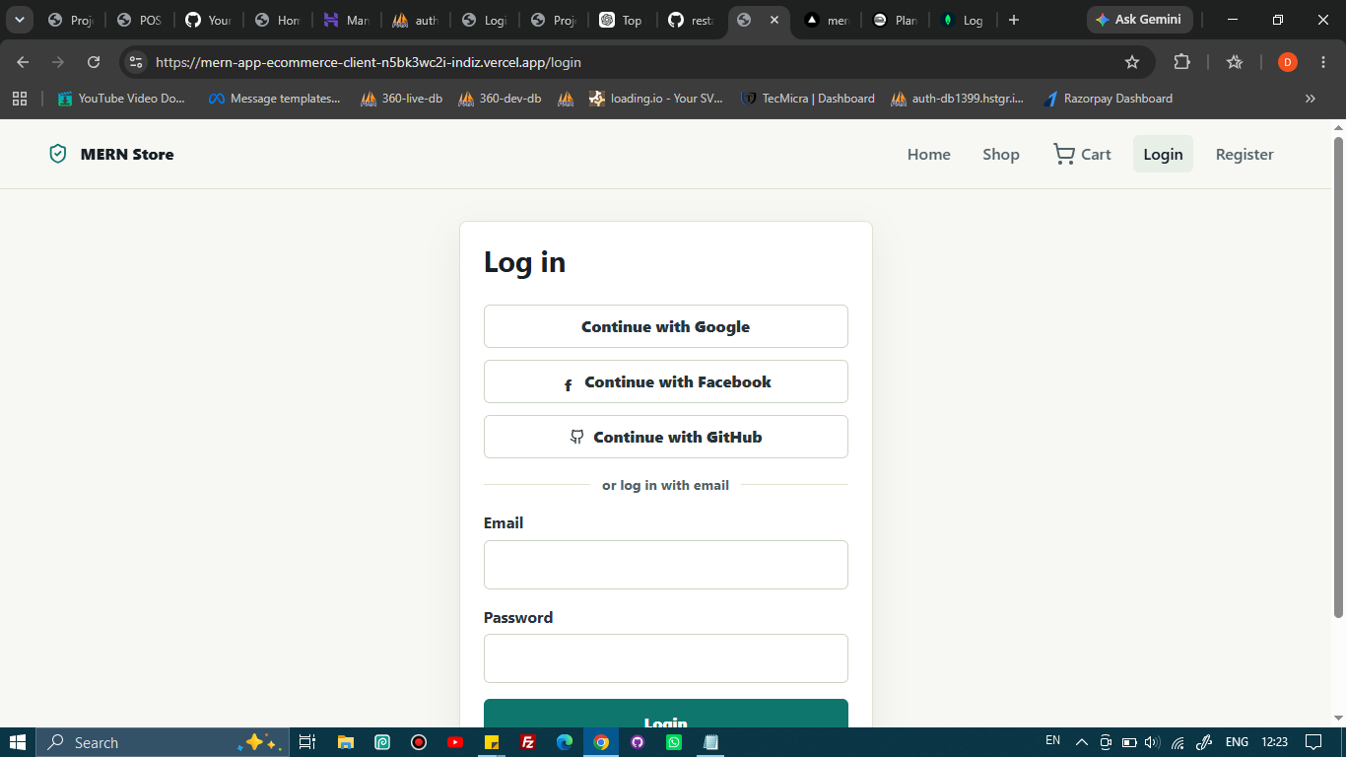The height and width of the screenshot is (757, 1346).
Task: Click the Facebook icon in Continue with Facebook
Action: (x=568, y=384)
